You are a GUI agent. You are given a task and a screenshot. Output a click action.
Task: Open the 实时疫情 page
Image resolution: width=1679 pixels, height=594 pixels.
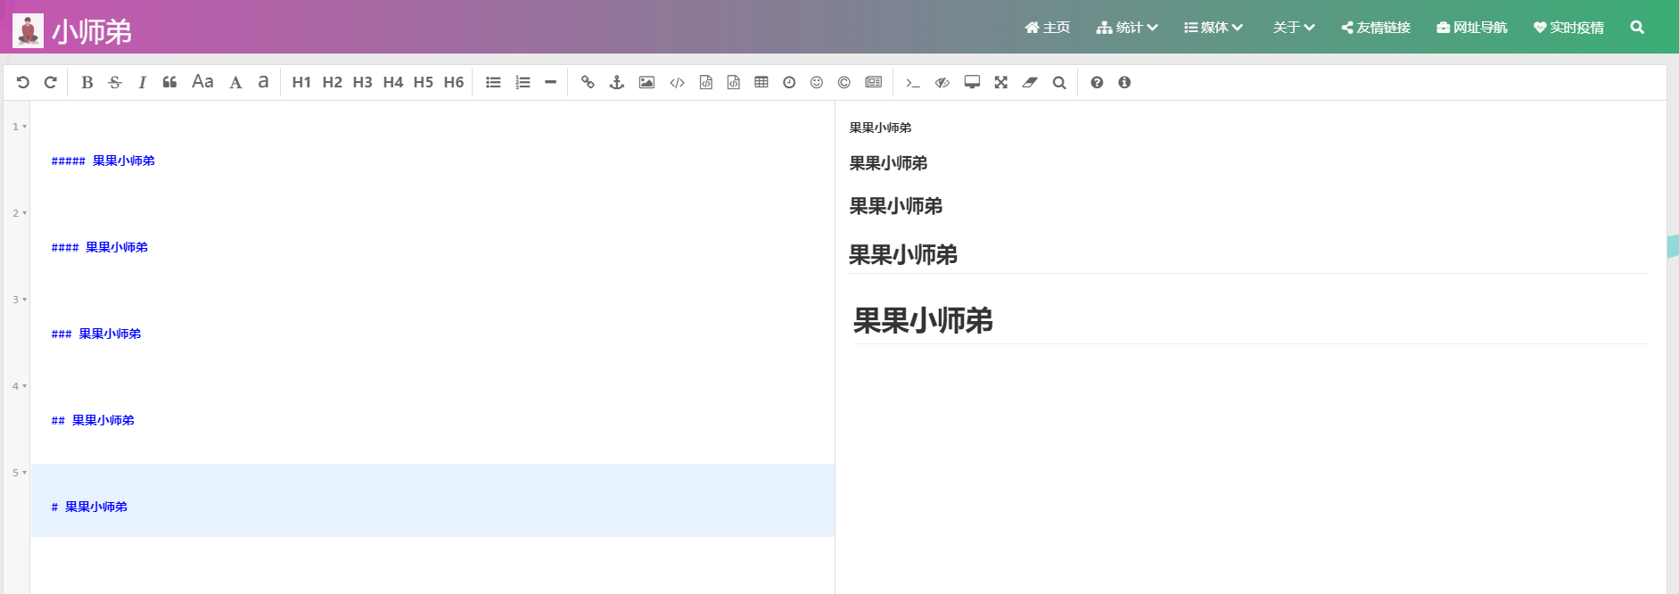pos(1568,28)
